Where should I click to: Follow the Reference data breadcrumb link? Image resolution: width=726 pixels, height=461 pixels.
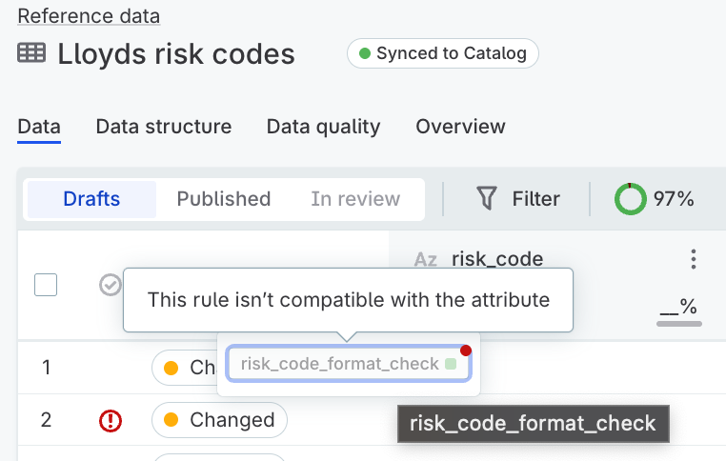coord(89,16)
